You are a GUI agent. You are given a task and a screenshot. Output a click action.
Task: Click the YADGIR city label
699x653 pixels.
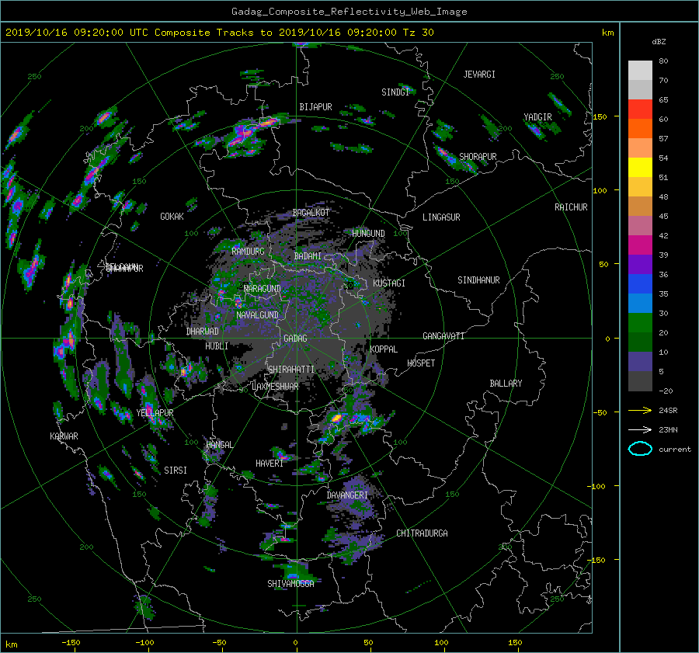(x=537, y=117)
